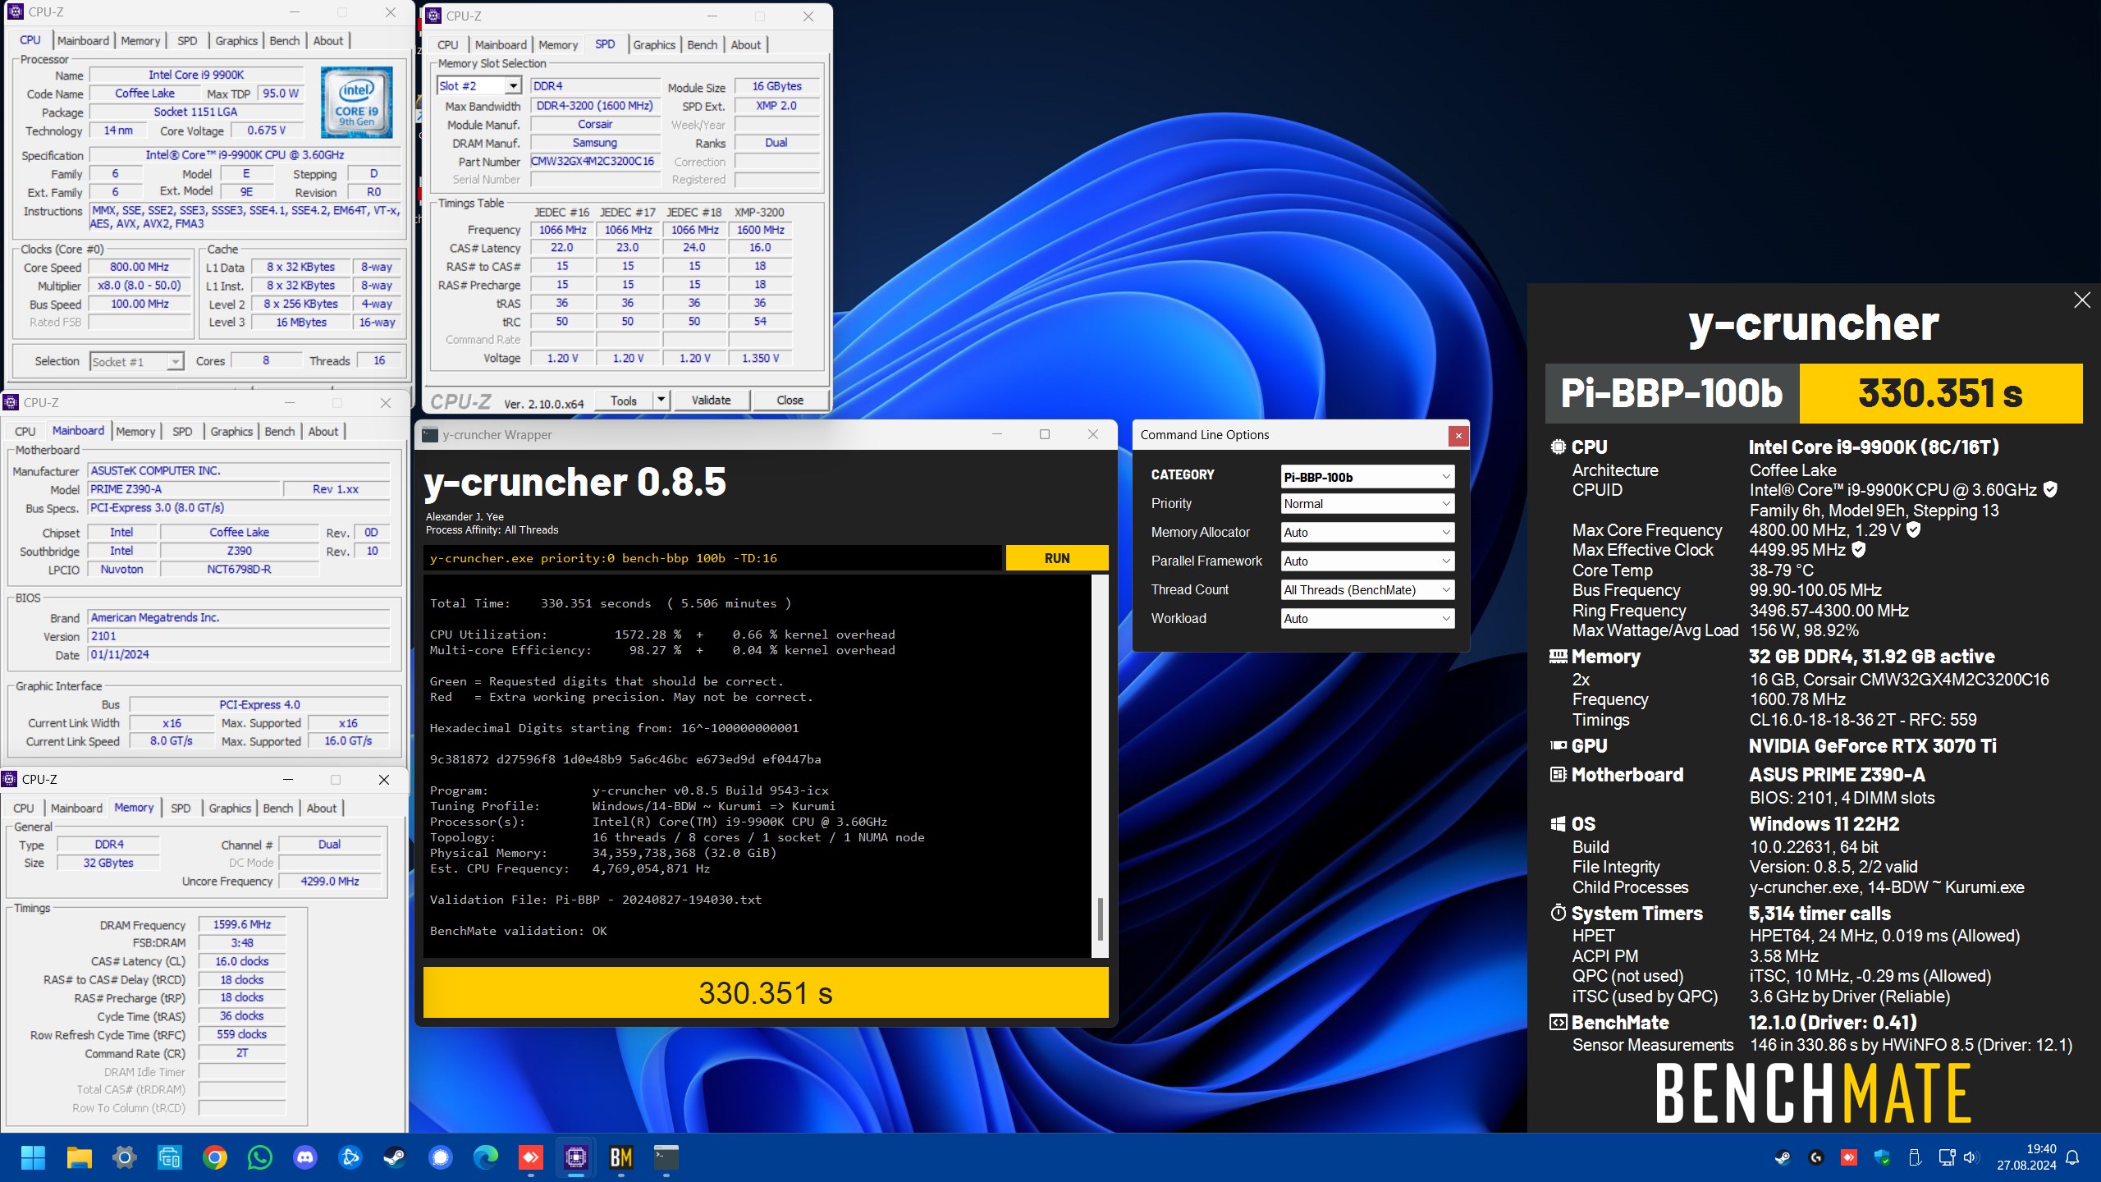This screenshot has width=2101, height=1182.
Task: Click the Validate button in CPU-Z
Action: (x=711, y=400)
